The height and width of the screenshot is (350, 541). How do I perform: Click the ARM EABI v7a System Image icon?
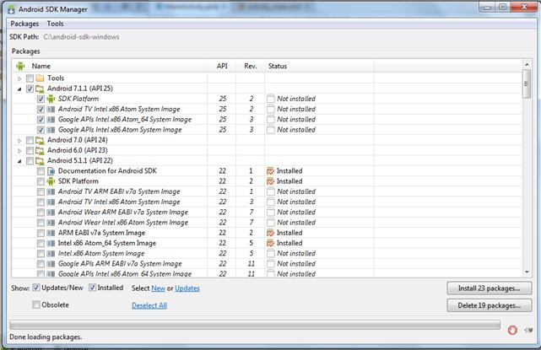51,233
